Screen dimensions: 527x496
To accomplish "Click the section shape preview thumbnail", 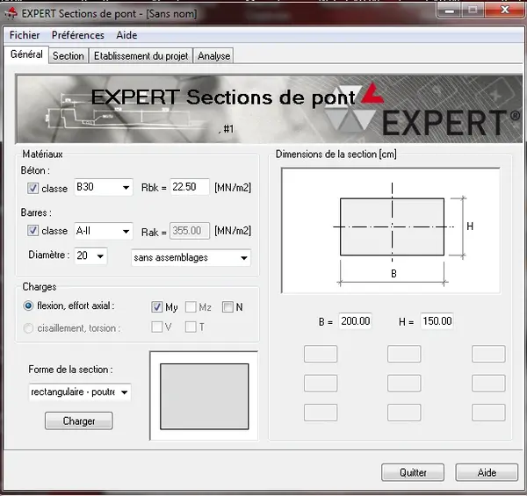I will (x=204, y=396).
